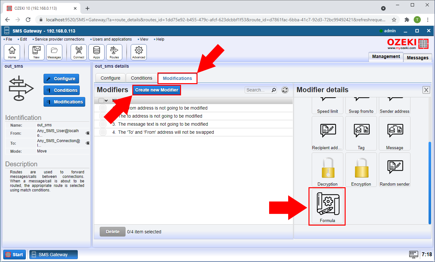Open the Encryption modifier
Image resolution: width=435 pixels, height=262 pixels.
[361, 170]
